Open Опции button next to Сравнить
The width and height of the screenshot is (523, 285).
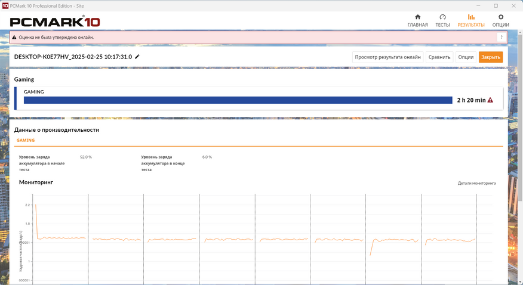(x=465, y=57)
